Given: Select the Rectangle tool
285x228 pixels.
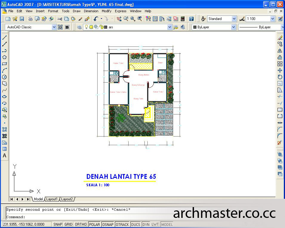Looking at the screenshot, I should 4,63.
